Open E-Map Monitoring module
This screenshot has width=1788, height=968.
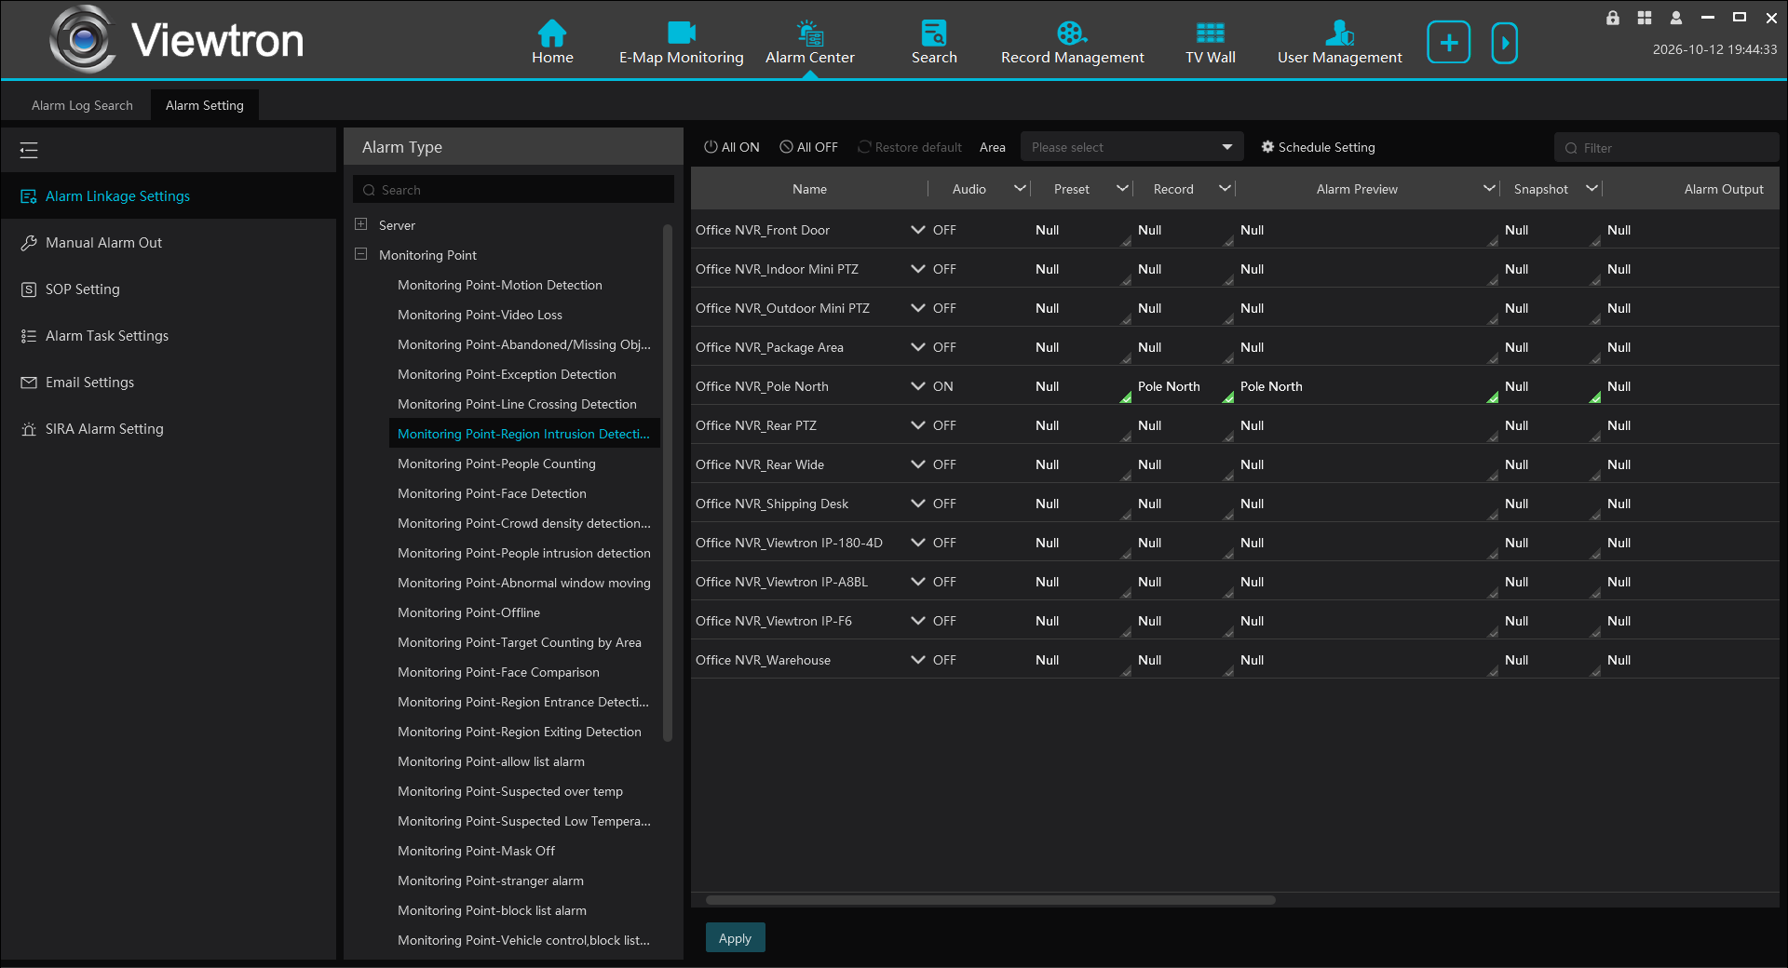coord(682,42)
